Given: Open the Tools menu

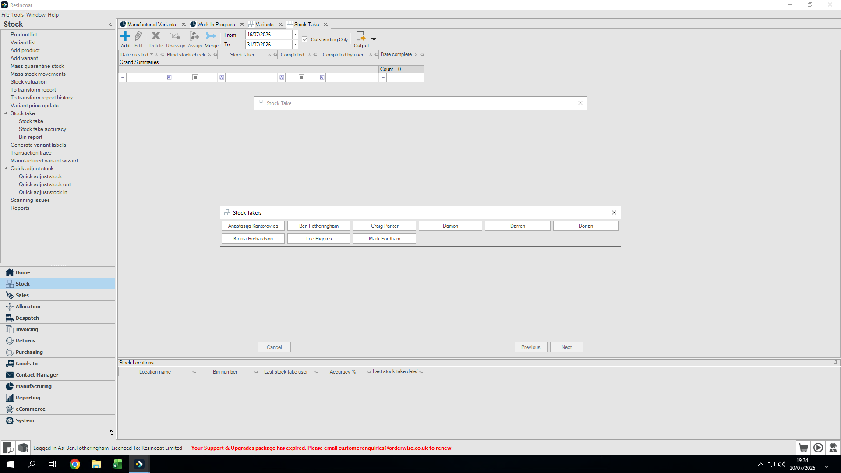Looking at the screenshot, I should pyautogui.click(x=18, y=15).
